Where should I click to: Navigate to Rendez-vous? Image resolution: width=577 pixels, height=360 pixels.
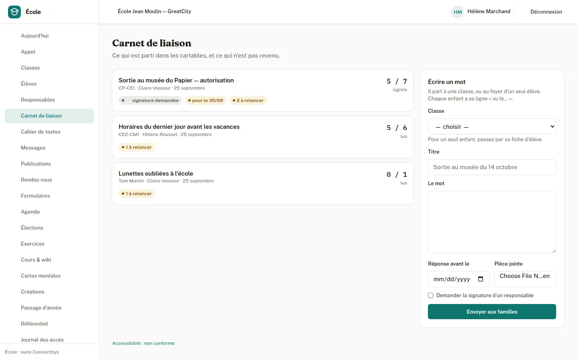[x=49, y=180]
